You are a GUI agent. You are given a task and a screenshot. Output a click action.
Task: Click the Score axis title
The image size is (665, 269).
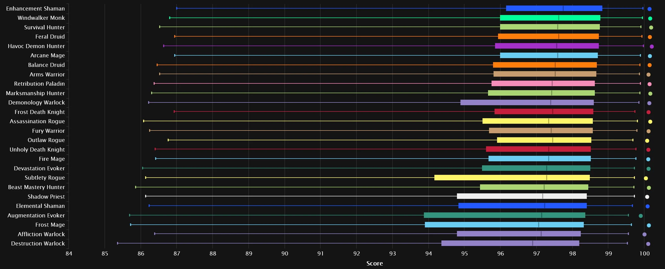click(x=374, y=263)
